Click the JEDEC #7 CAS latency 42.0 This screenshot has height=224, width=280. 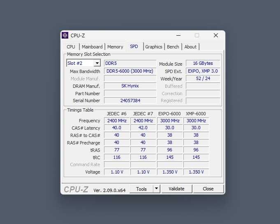coord(143,128)
